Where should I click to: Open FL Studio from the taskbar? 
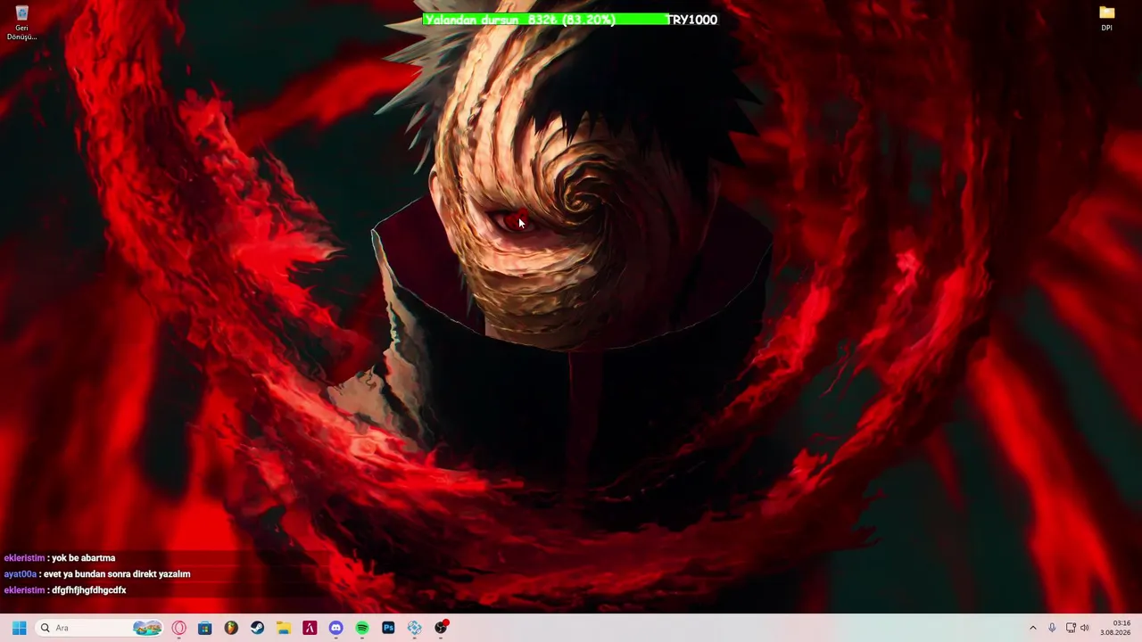[231, 628]
